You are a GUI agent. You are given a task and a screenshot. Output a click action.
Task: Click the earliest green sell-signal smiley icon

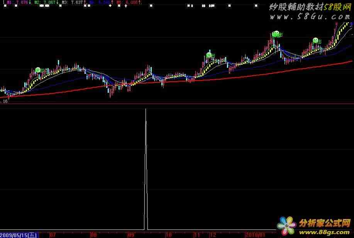click(38, 70)
